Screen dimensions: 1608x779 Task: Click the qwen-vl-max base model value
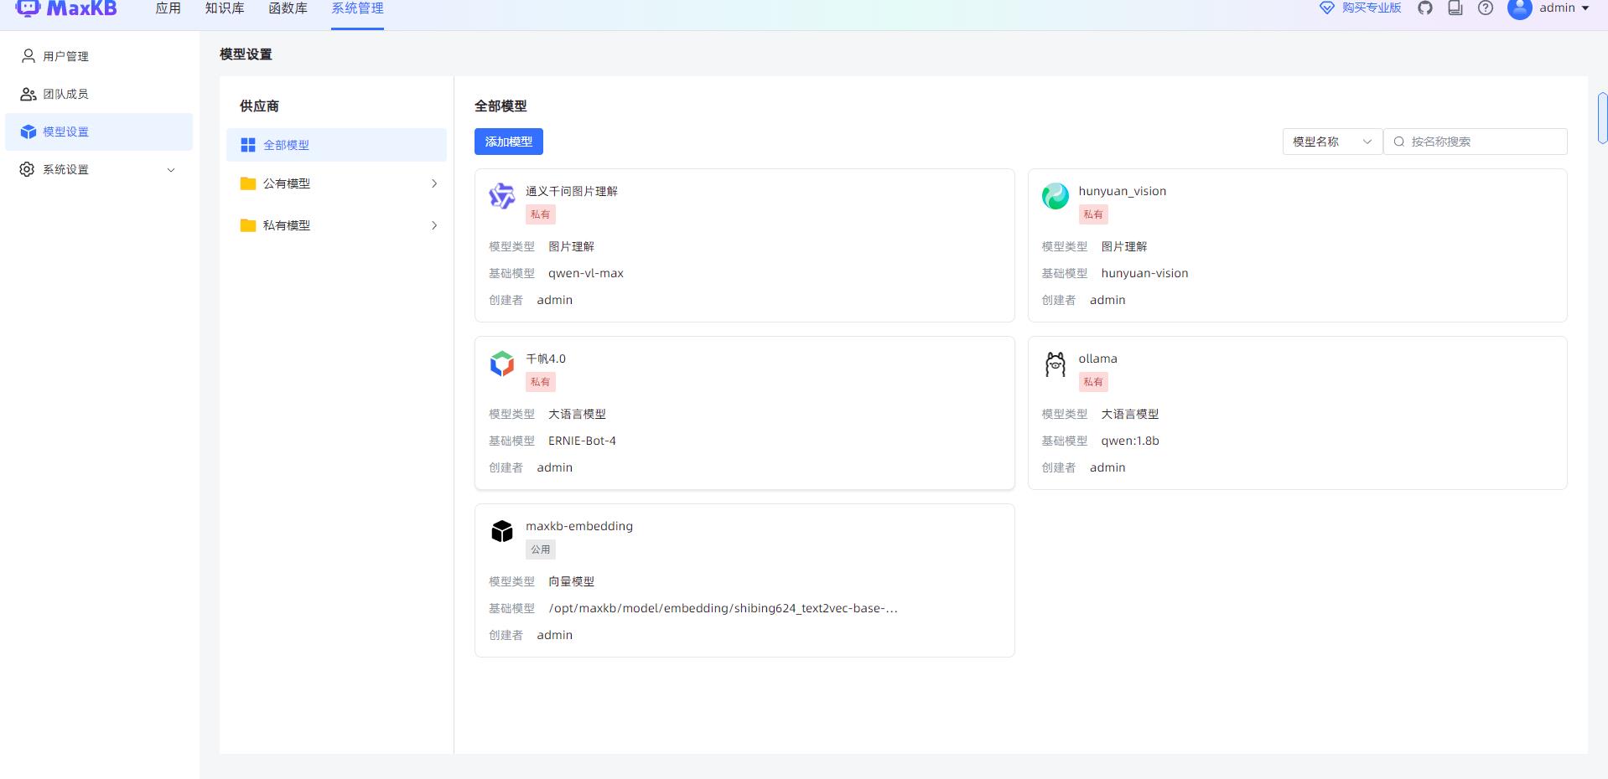click(x=586, y=273)
